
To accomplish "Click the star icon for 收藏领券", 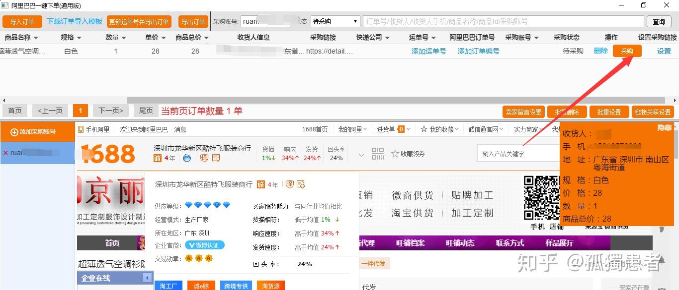I will pyautogui.click(x=395, y=154).
